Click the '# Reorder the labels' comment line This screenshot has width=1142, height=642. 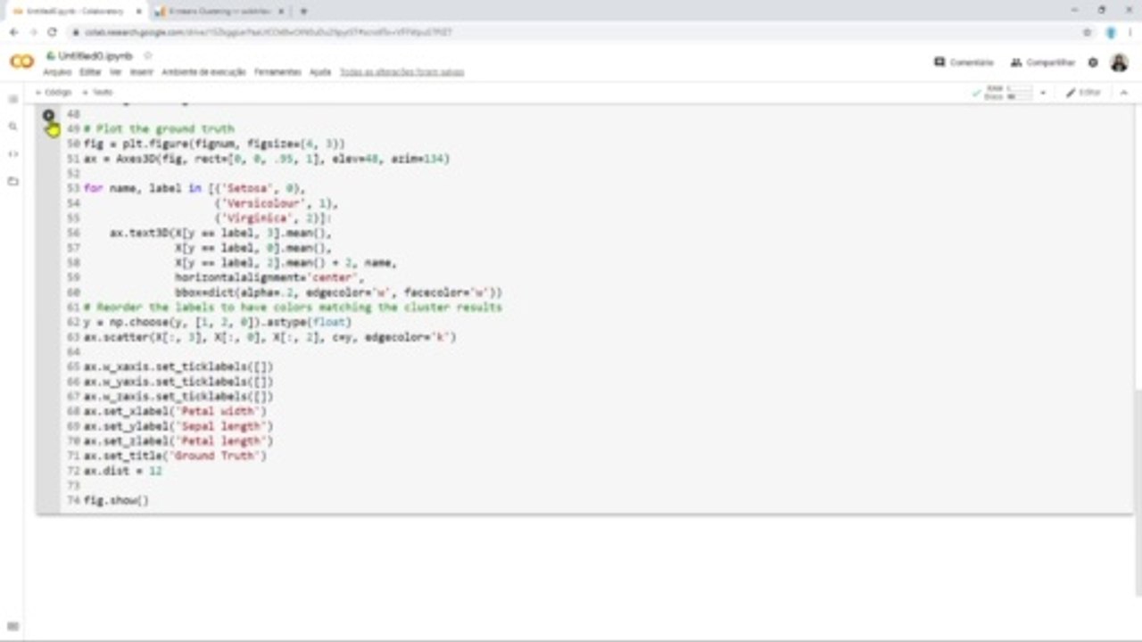pos(293,308)
